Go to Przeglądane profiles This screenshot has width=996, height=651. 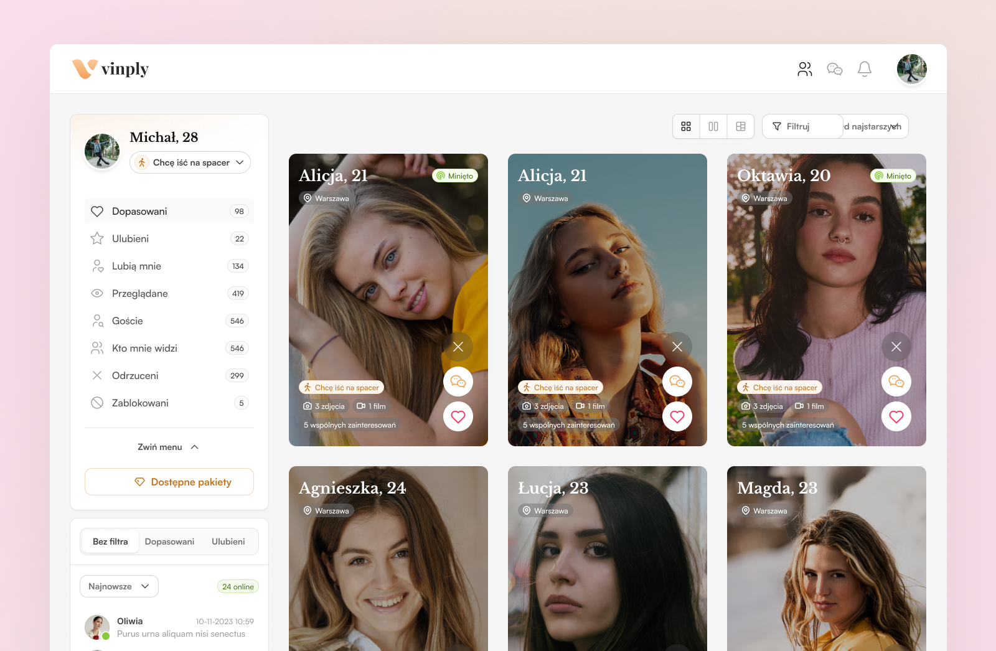click(169, 294)
